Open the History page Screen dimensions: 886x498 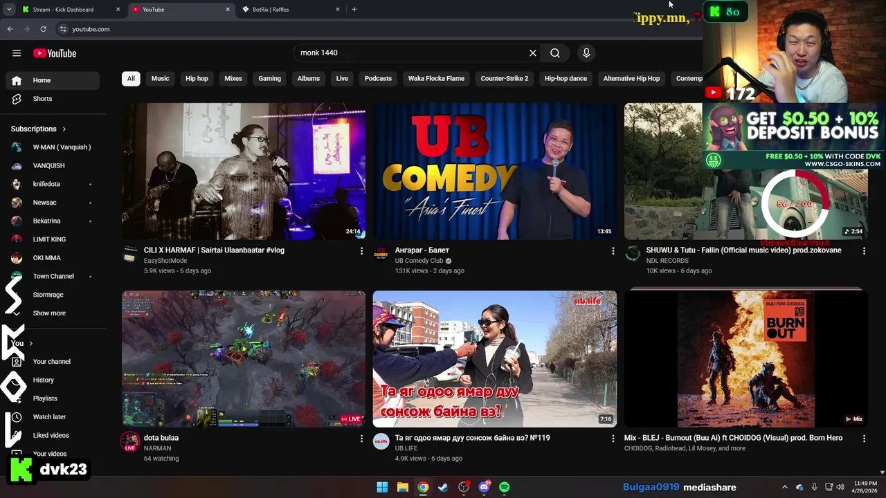point(53,380)
